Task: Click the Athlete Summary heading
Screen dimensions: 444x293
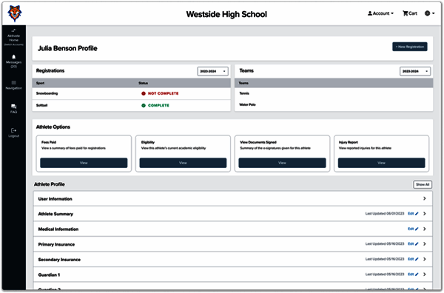Action: [55, 214]
